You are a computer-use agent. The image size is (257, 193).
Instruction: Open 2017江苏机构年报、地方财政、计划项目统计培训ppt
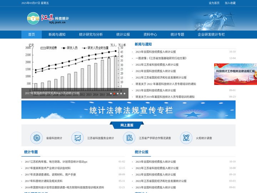pos(56,162)
